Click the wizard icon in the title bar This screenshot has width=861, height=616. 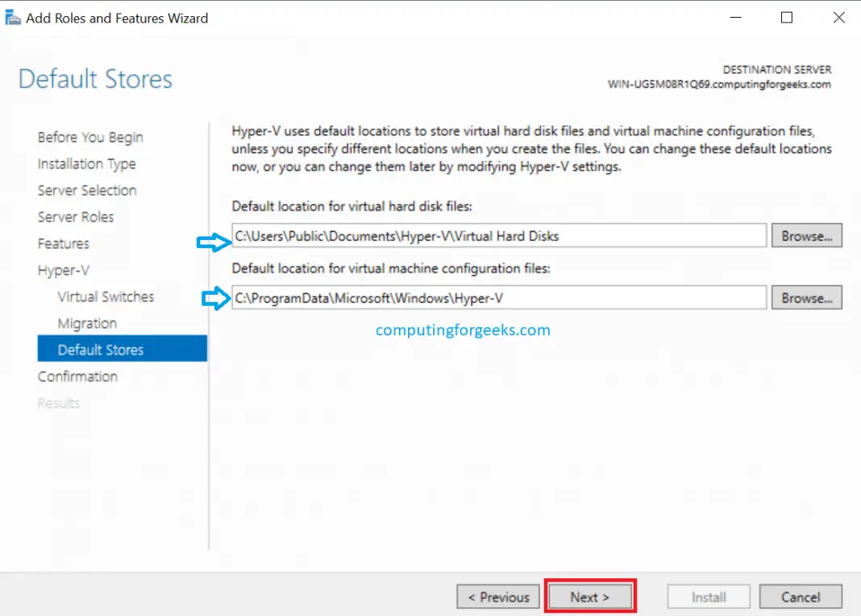point(15,18)
